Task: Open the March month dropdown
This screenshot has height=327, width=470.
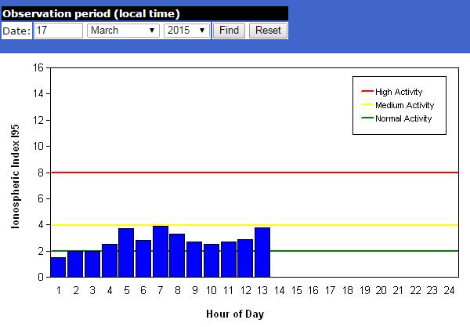Action: coord(123,31)
